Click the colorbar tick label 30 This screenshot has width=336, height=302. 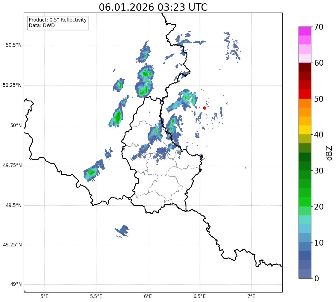pyautogui.click(x=319, y=171)
